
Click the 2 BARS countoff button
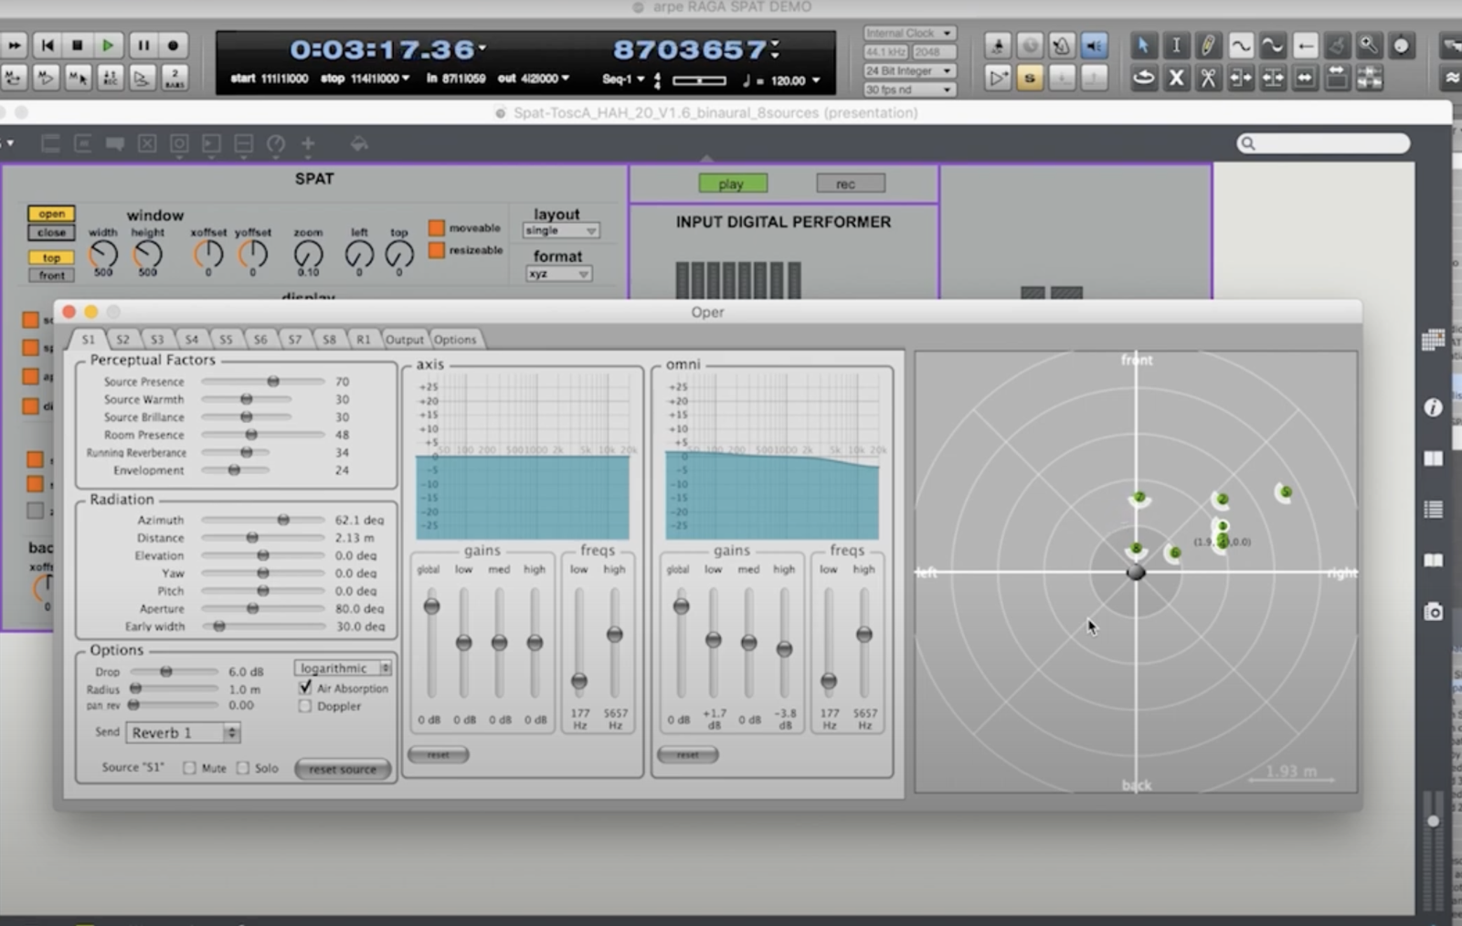(x=174, y=78)
